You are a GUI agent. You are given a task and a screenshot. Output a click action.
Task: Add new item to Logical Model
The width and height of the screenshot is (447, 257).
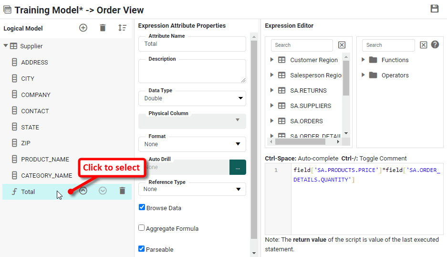click(83, 28)
